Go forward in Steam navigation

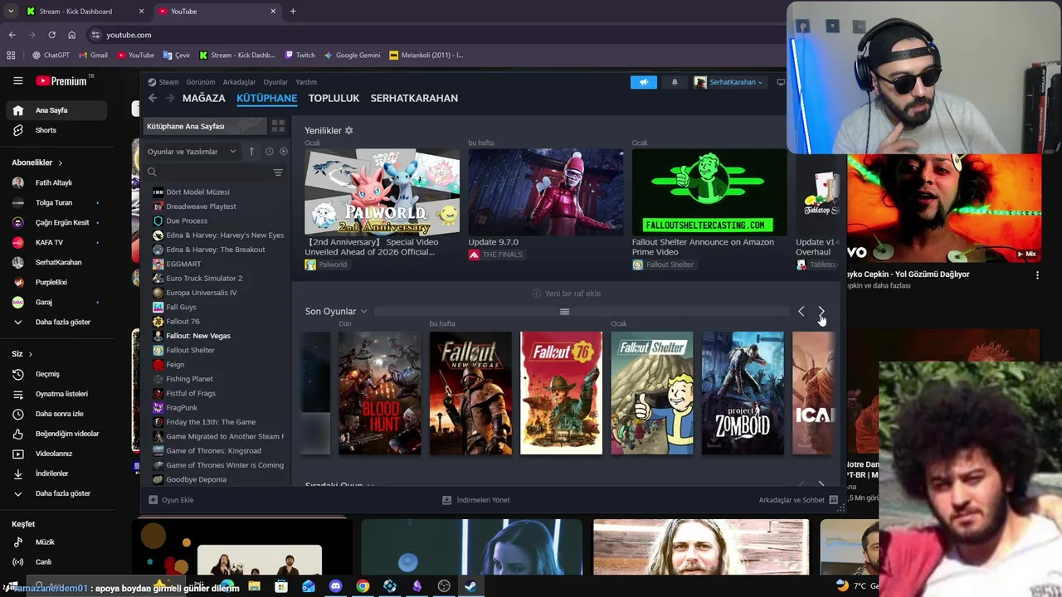tap(170, 98)
